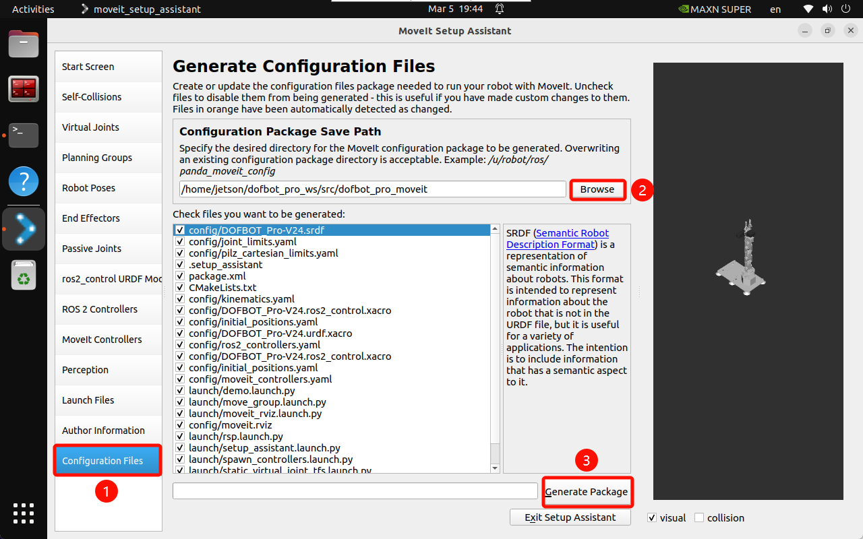Screen dimensions: 863x539
Task: Open the Files app in the dock
Action: coord(24,44)
